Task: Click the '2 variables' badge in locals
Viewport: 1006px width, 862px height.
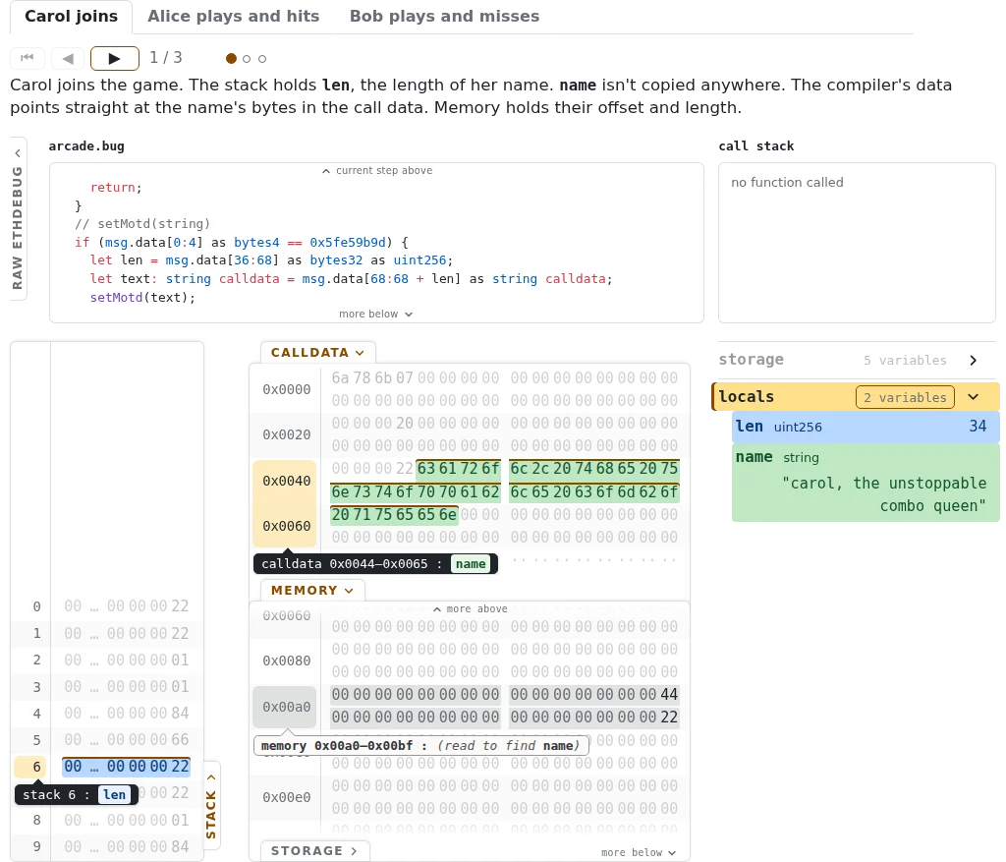Action: point(905,397)
